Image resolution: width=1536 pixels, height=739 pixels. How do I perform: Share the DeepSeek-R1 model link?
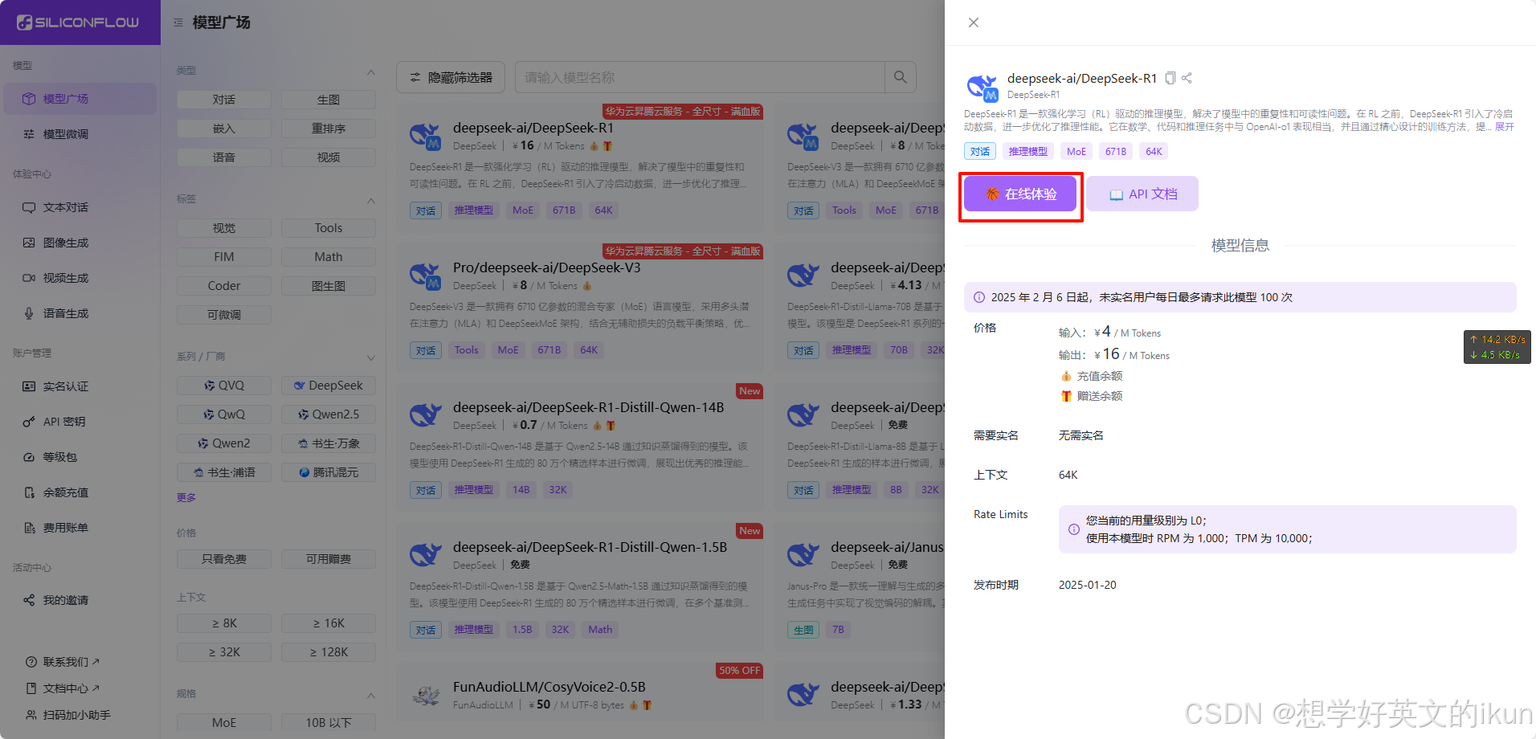[1187, 78]
